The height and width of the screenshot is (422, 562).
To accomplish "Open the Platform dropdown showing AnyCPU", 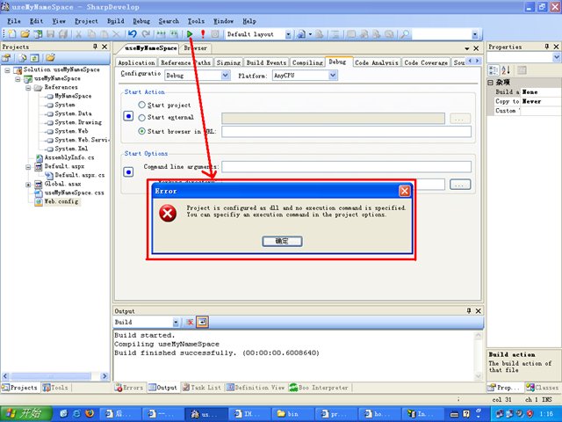I will click(304, 76).
